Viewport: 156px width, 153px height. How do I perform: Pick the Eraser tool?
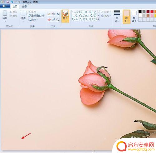click(x=49, y=20)
